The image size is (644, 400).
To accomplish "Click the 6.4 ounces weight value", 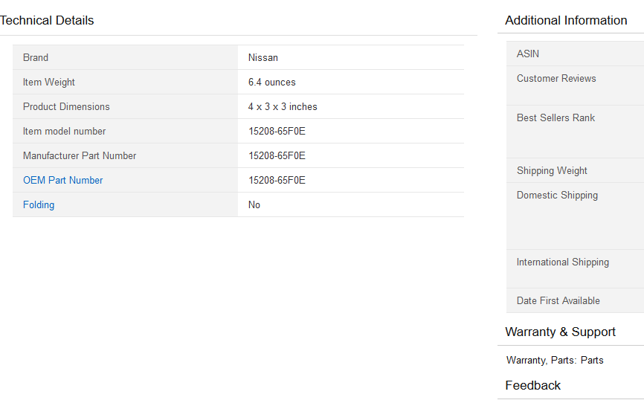I will (x=272, y=82).
